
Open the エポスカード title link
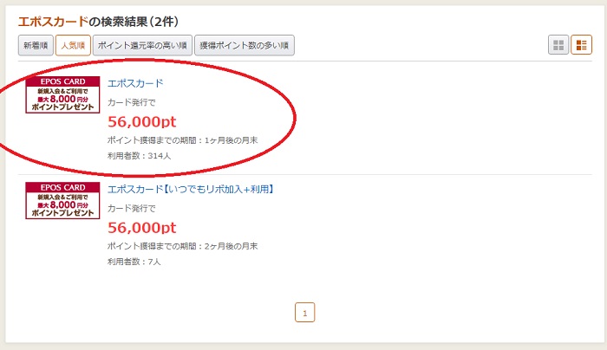coord(135,83)
